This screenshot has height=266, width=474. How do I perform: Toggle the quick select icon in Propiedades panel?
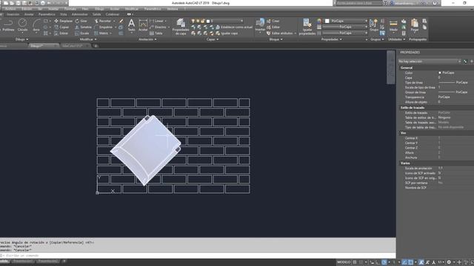465,61
